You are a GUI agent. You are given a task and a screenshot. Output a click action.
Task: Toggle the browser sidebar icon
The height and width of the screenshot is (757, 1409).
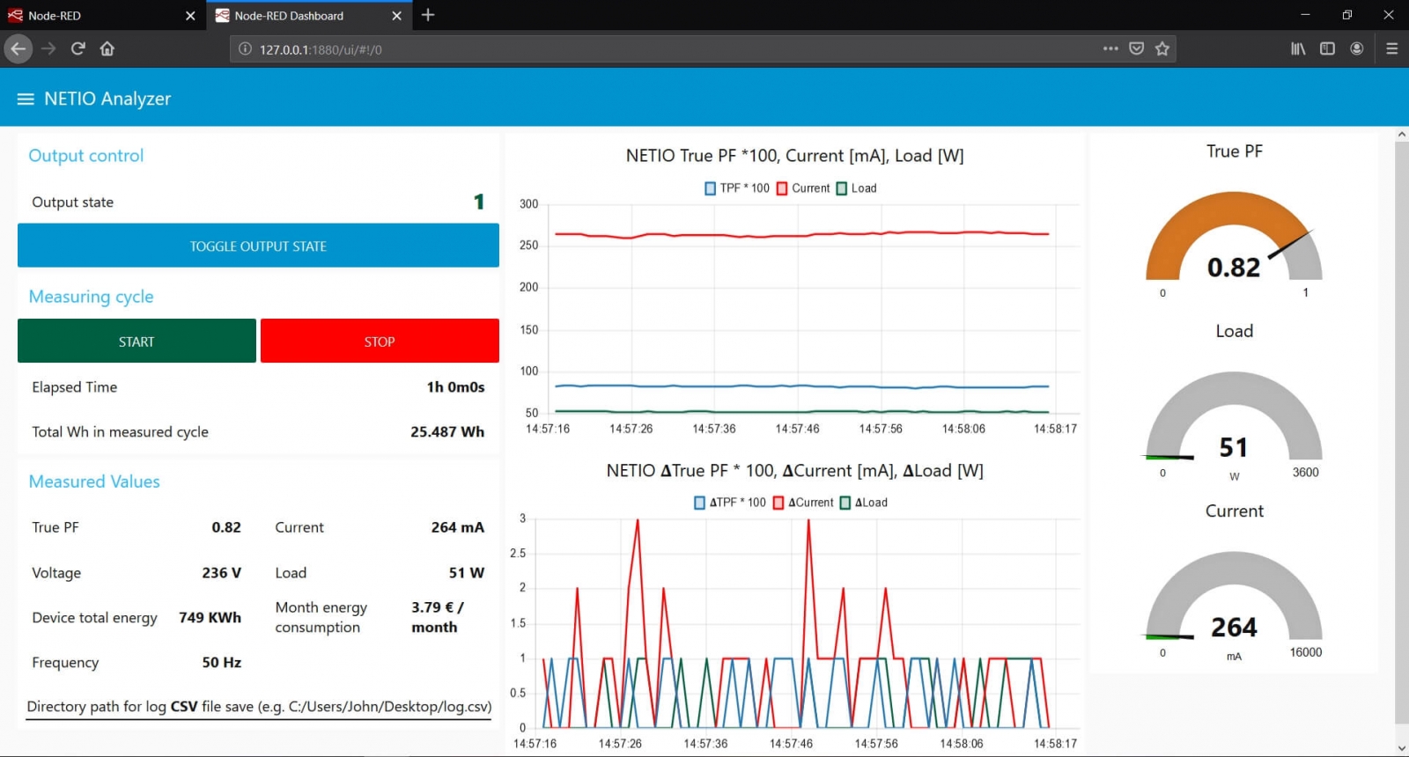[1327, 48]
